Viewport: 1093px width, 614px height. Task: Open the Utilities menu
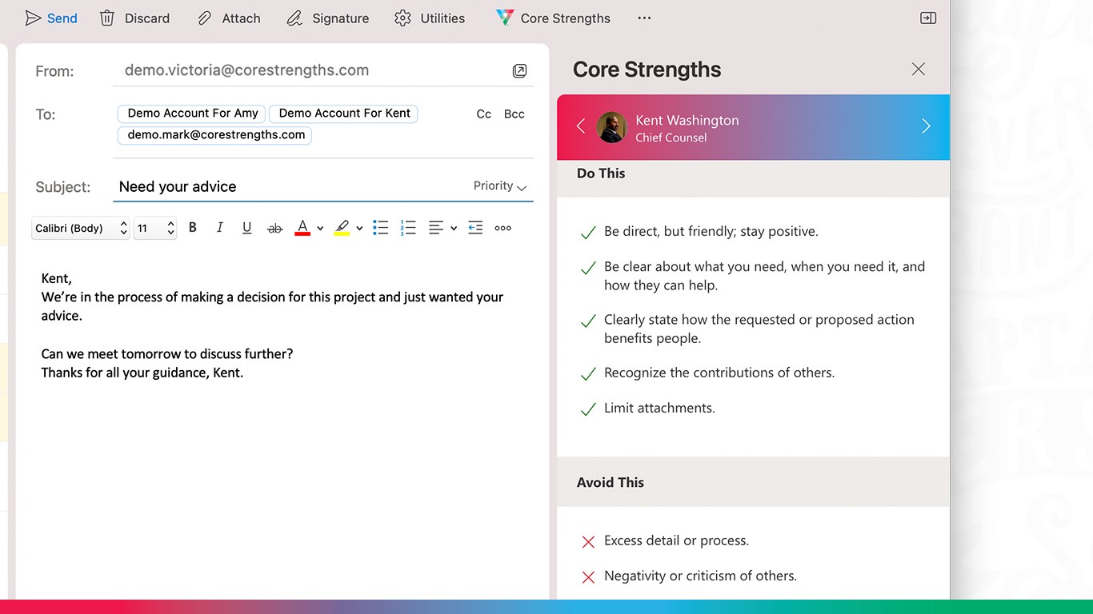pos(430,18)
